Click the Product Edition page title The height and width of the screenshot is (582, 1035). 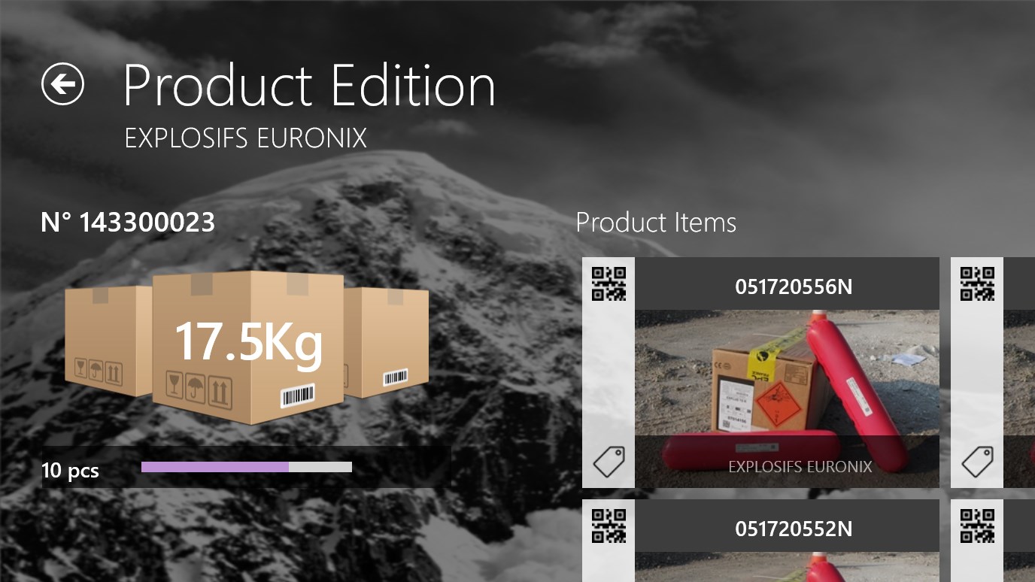[x=309, y=85]
